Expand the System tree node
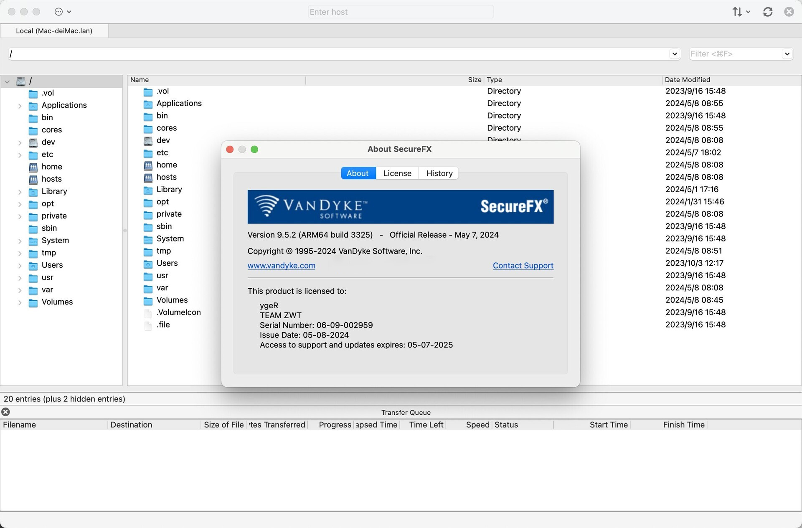Image resolution: width=802 pixels, height=528 pixels. [x=19, y=241]
